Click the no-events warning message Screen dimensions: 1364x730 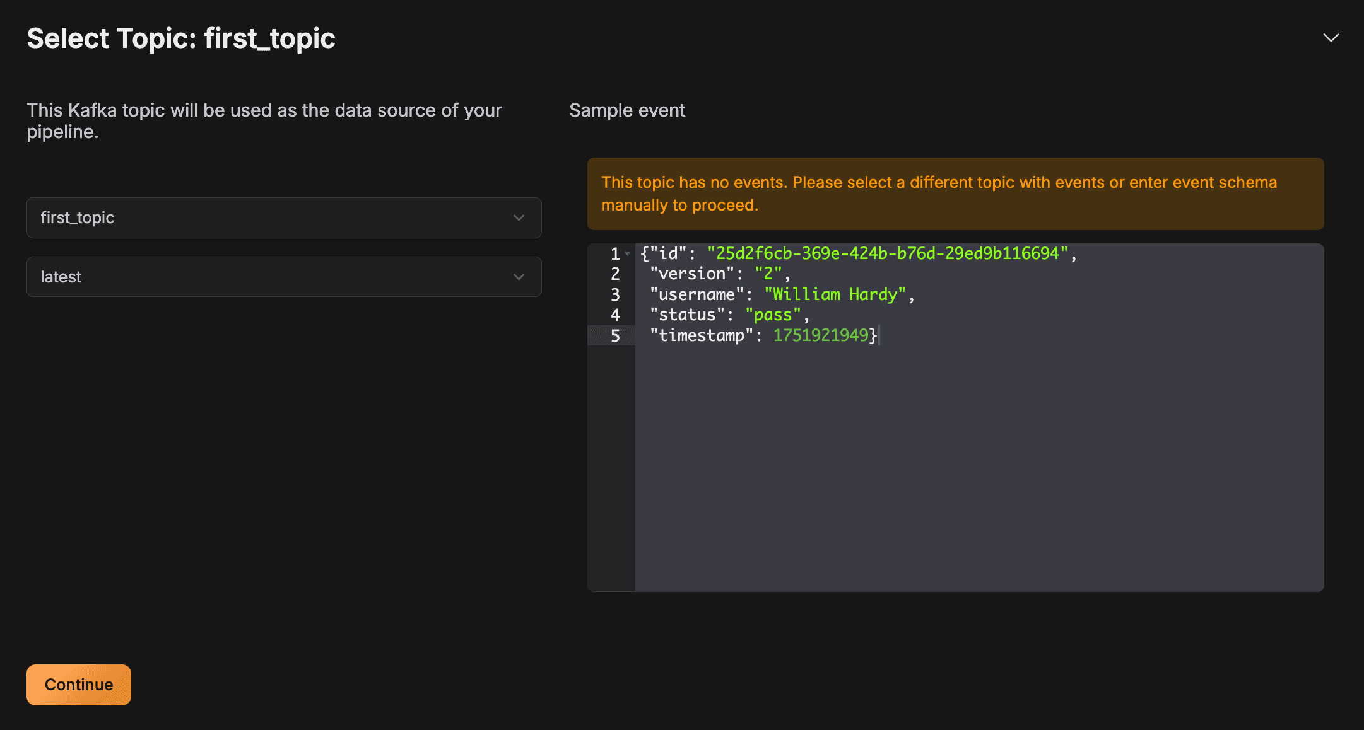pyautogui.click(x=955, y=194)
